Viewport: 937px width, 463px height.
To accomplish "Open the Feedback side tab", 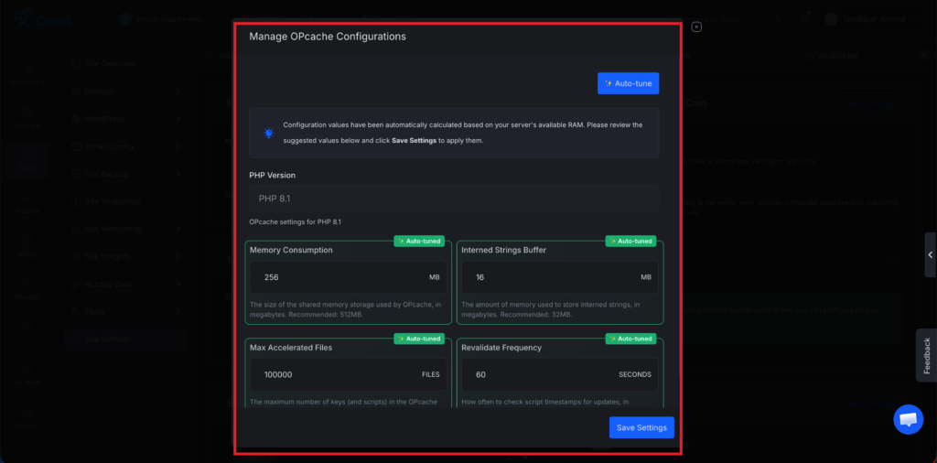I will click(926, 355).
